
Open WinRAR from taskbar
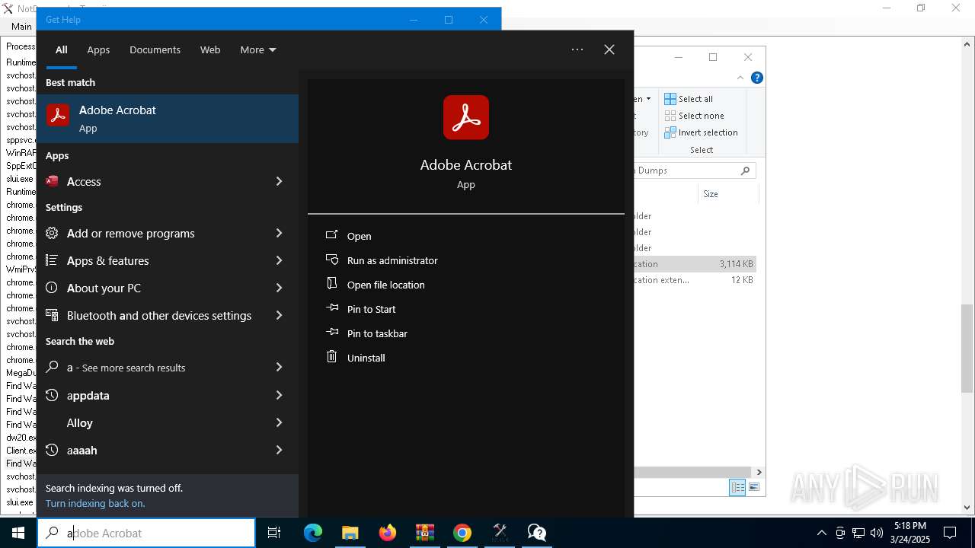[x=425, y=533]
